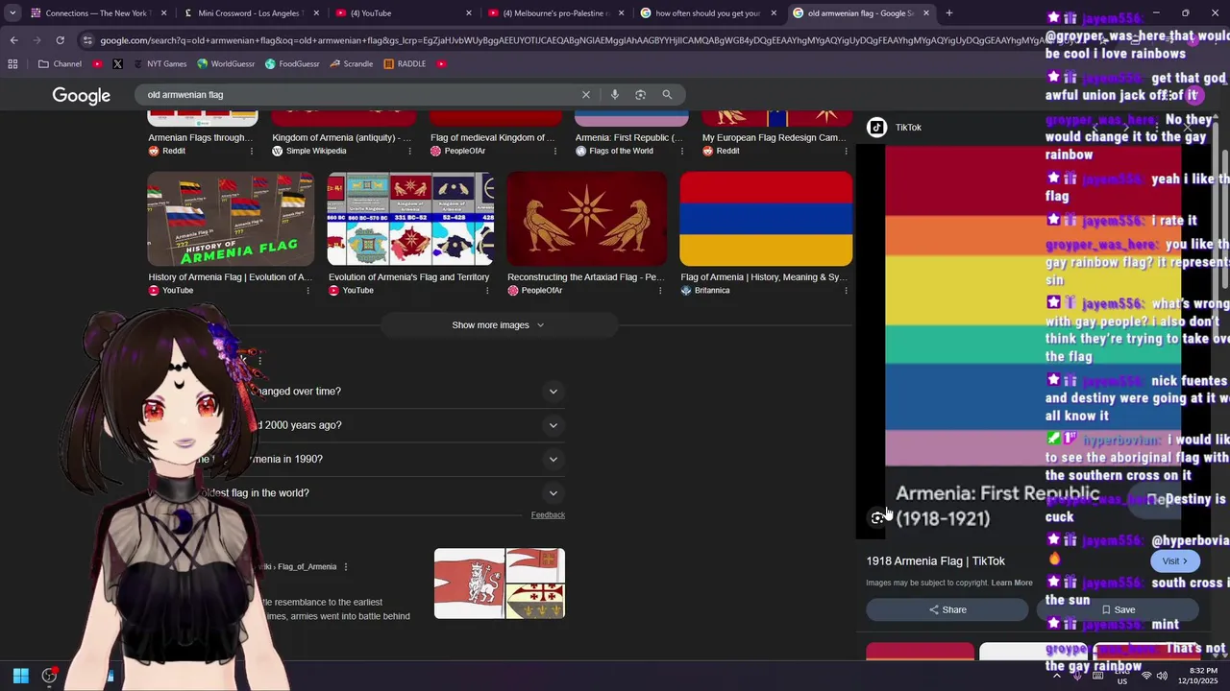Viewport: 1230px width, 691px height.
Task: Open options for History of Armenia Flag result
Action: [x=307, y=290]
